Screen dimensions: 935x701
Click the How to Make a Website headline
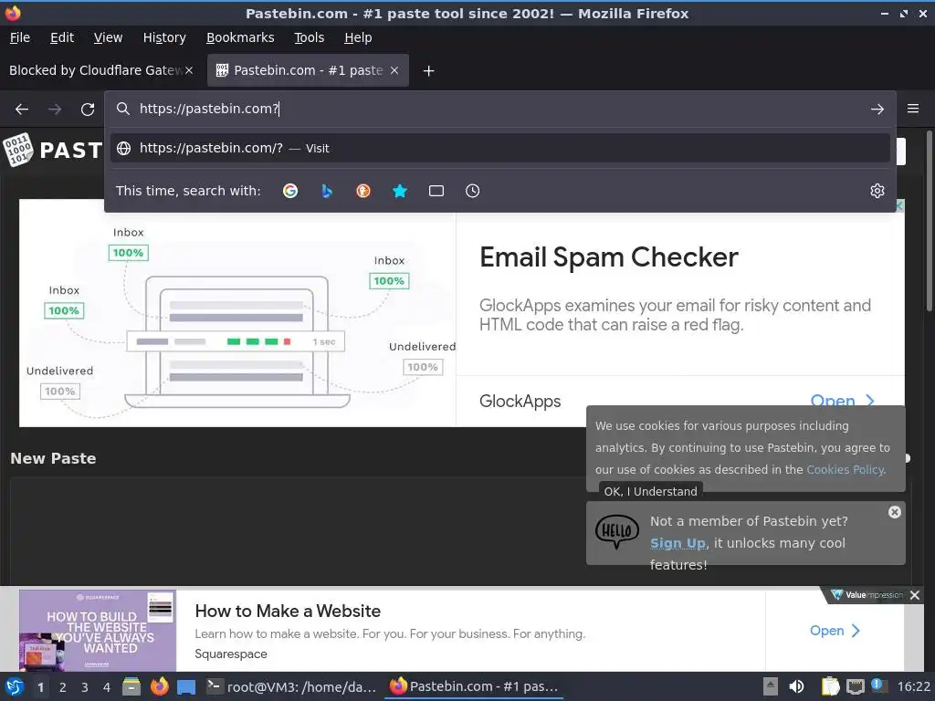pyautogui.click(x=288, y=611)
